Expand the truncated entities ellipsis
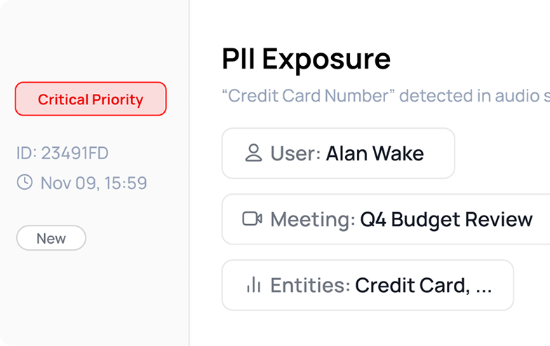 [x=483, y=286]
